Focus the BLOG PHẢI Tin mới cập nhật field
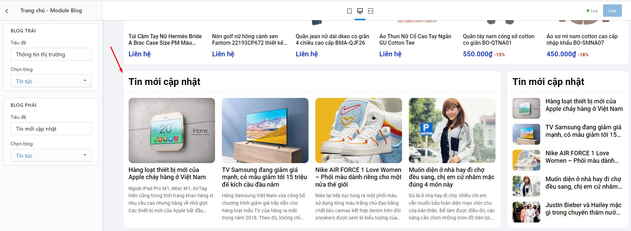 [51, 129]
